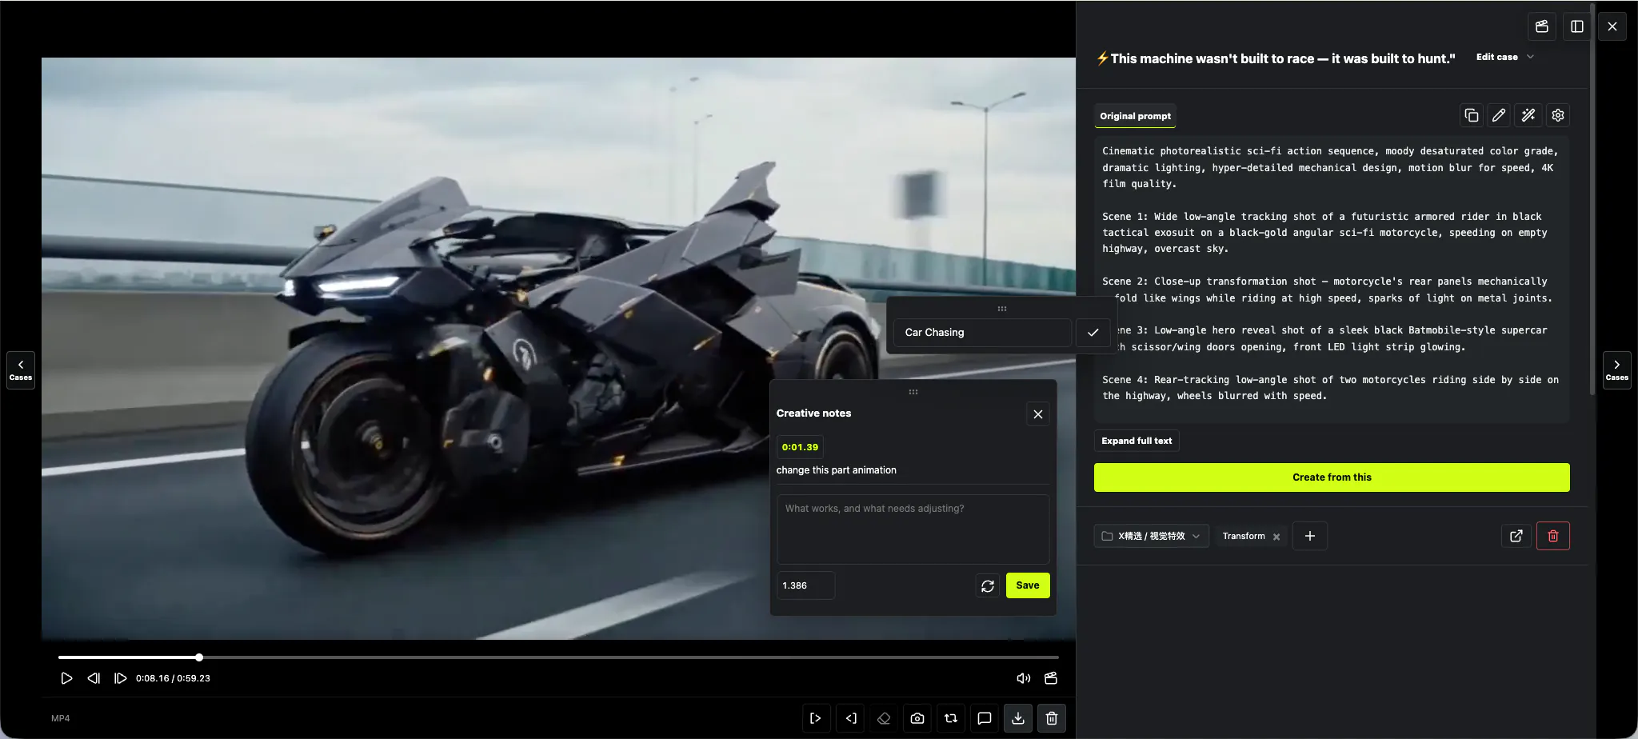The width and height of the screenshot is (1638, 739).
Task: Open prompt settings gear icon
Action: tap(1558, 116)
